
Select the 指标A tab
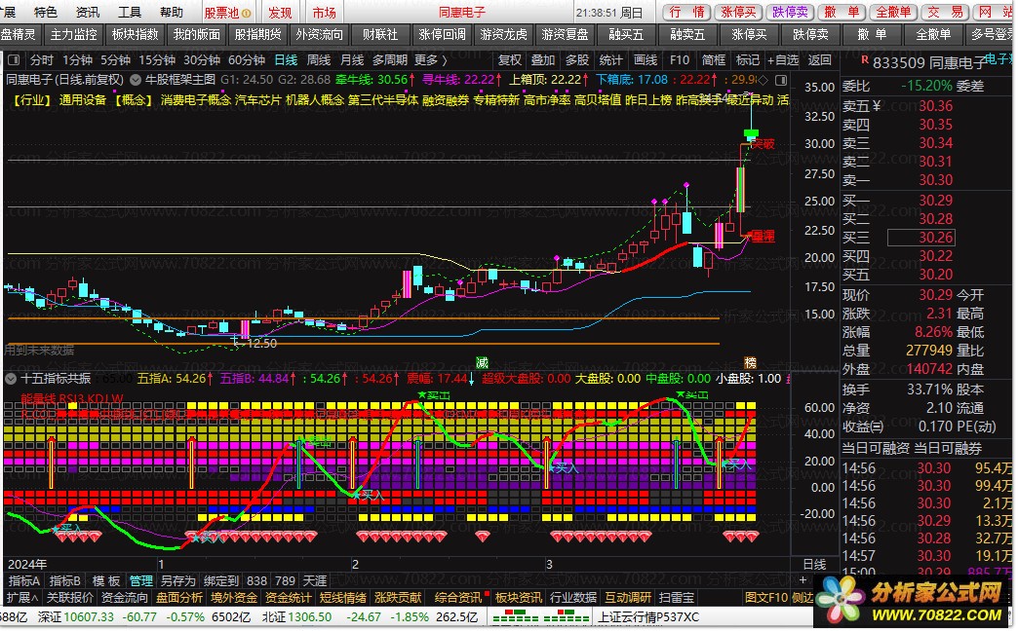(24, 581)
